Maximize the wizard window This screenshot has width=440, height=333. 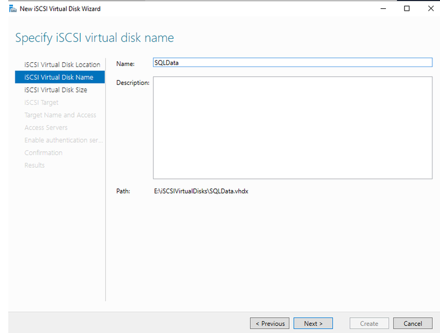[406, 9]
